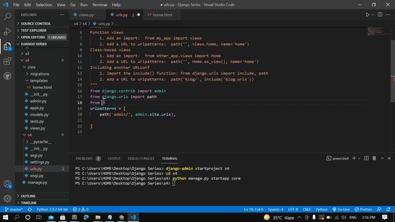Select the Python 3.9.2 64-bit interpreter

tap(52, 210)
